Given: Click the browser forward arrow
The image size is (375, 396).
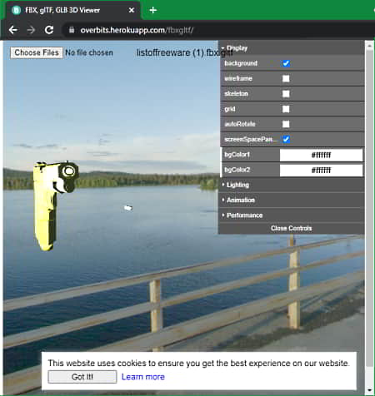Looking at the screenshot, I should (x=31, y=30).
